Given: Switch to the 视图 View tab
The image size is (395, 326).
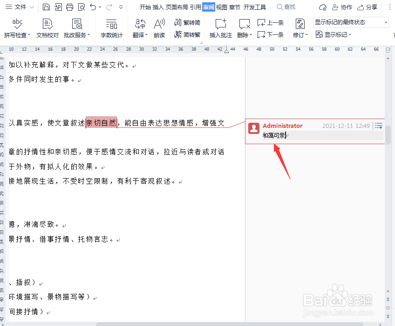Looking at the screenshot, I should point(221,7).
